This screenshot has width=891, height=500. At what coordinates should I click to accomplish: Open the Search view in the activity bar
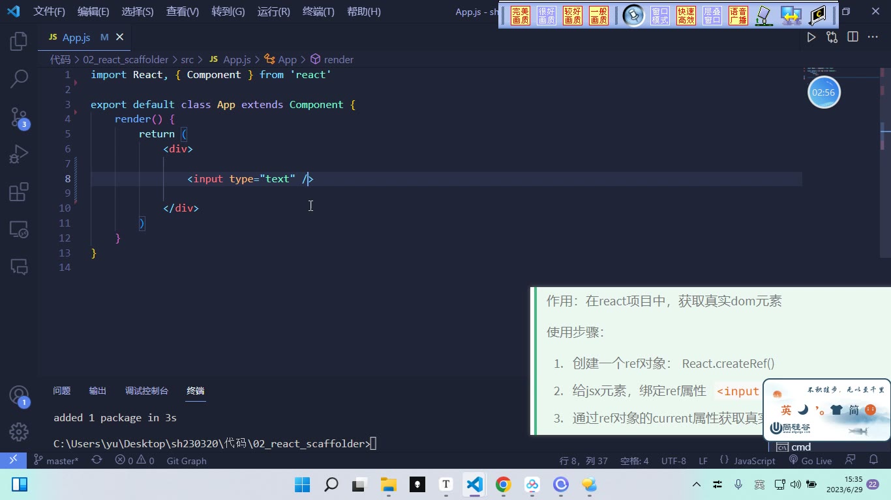click(x=19, y=79)
